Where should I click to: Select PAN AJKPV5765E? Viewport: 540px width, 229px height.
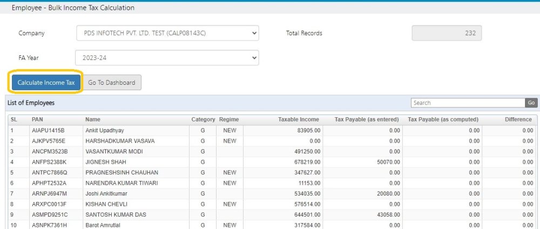click(x=48, y=141)
